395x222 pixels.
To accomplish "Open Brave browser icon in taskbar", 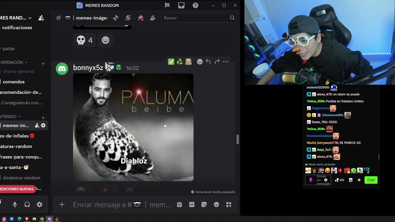I will (x=27, y=219).
